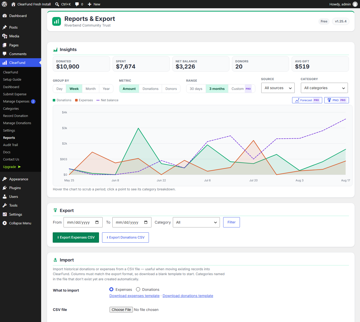Group chart by Month
The height and width of the screenshot is (322, 360).
point(91,89)
